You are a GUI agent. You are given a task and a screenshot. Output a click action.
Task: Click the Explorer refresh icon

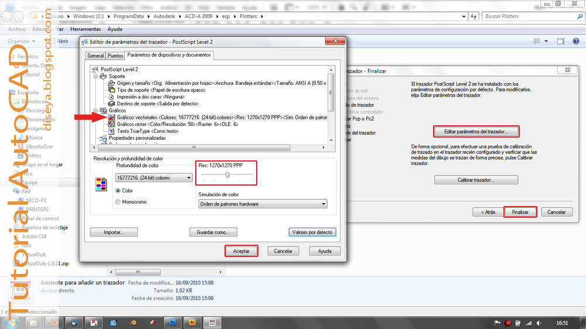coord(473,16)
